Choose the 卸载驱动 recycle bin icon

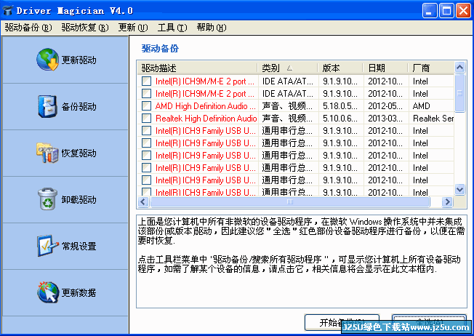coord(47,199)
